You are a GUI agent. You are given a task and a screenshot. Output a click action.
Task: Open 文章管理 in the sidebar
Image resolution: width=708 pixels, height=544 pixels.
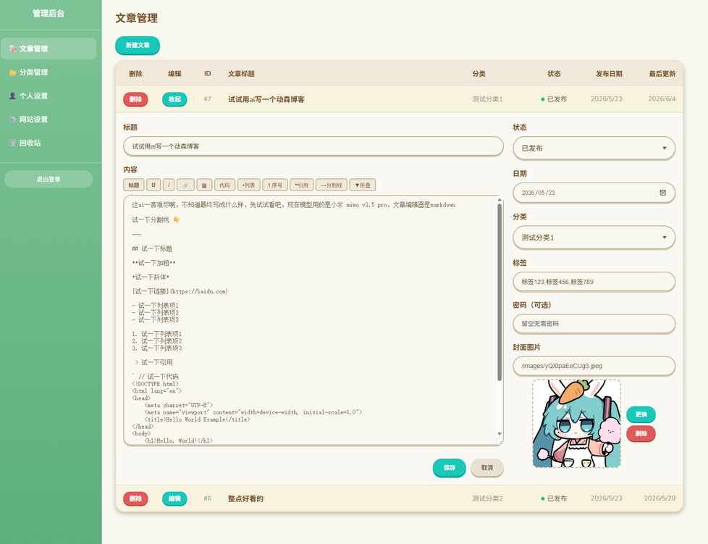click(49, 49)
